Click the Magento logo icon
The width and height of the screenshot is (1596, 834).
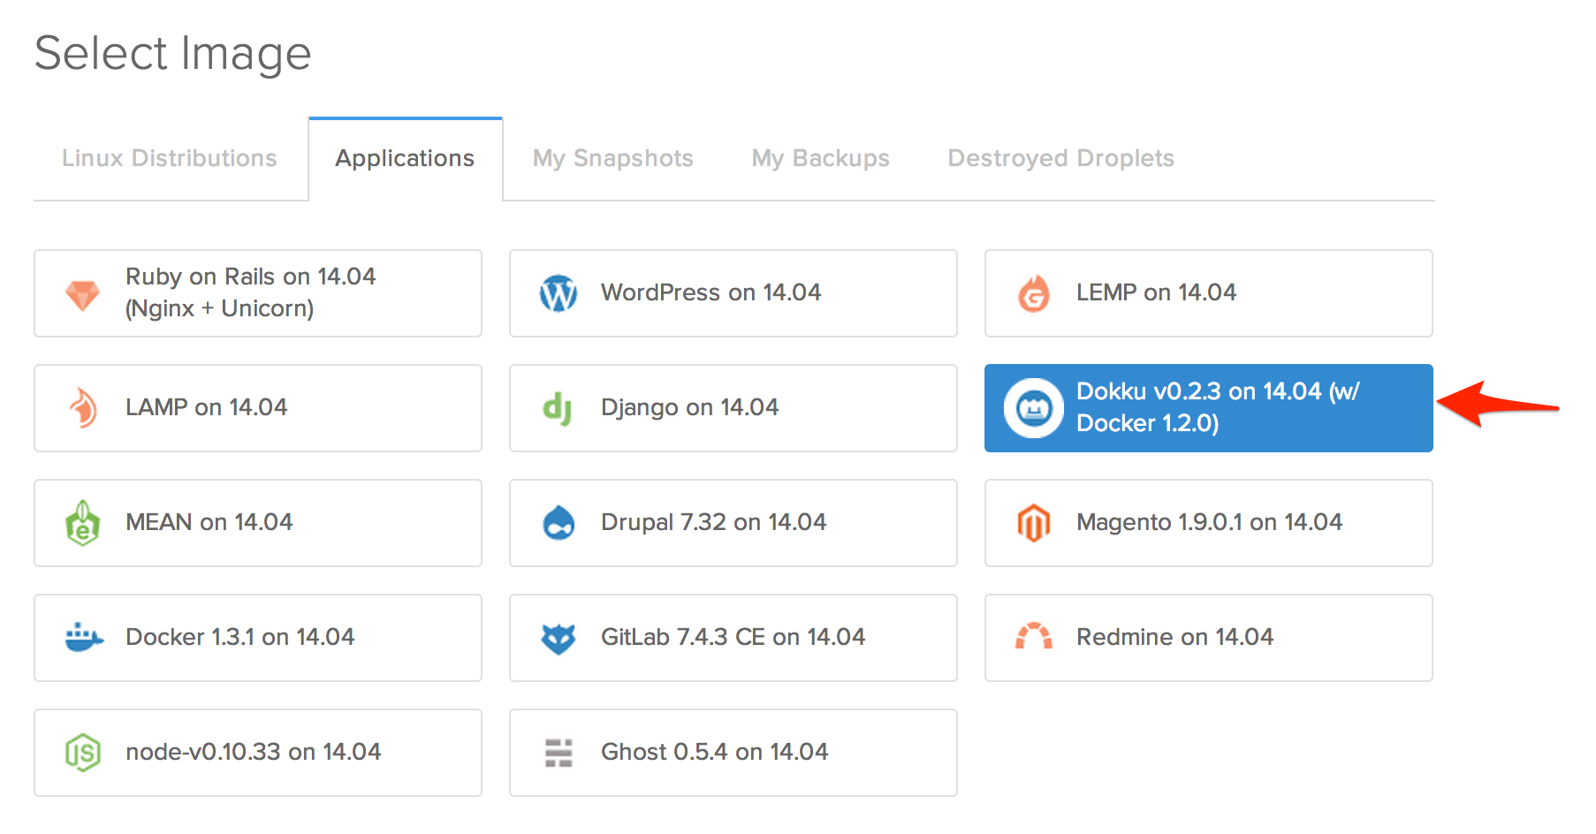pyautogui.click(x=1034, y=523)
